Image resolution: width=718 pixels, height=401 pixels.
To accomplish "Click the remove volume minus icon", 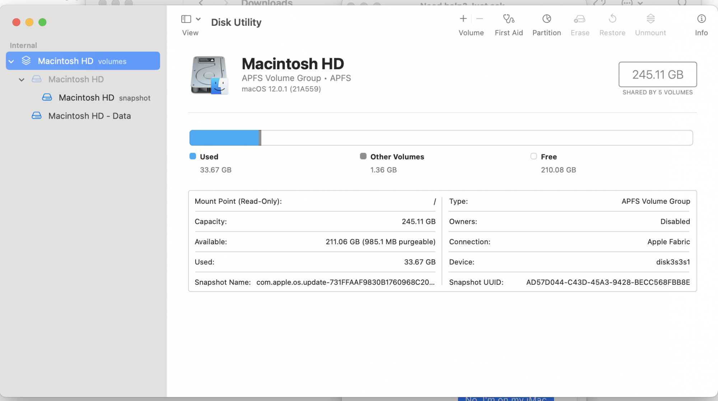I will [480, 19].
